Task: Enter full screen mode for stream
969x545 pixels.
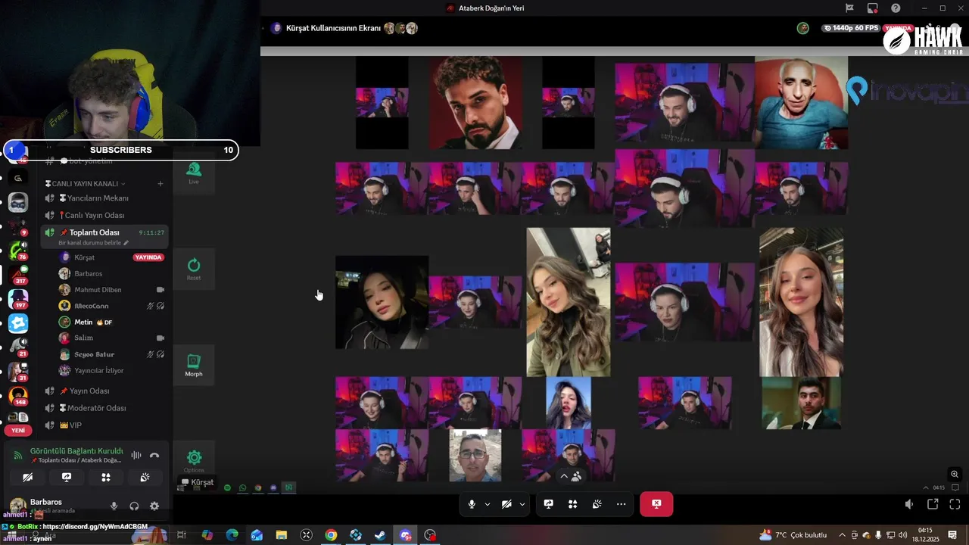Action: [955, 504]
